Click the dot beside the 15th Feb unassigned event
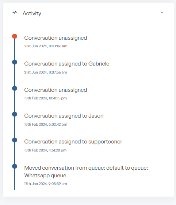This screenshot has height=205, width=176. (x=15, y=88)
